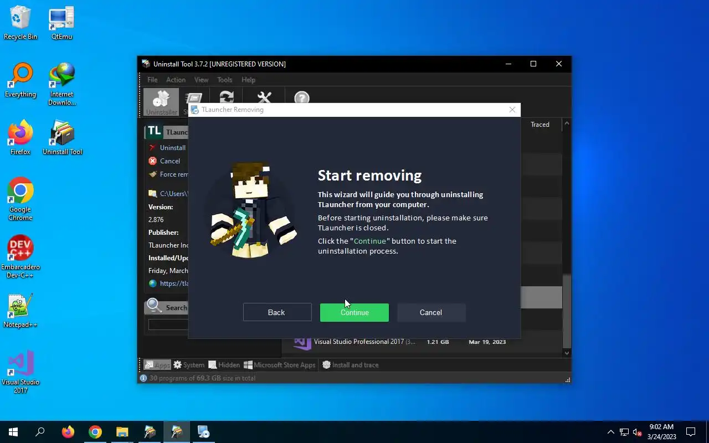
Task: Switch to the System tab
Action: coord(189,365)
